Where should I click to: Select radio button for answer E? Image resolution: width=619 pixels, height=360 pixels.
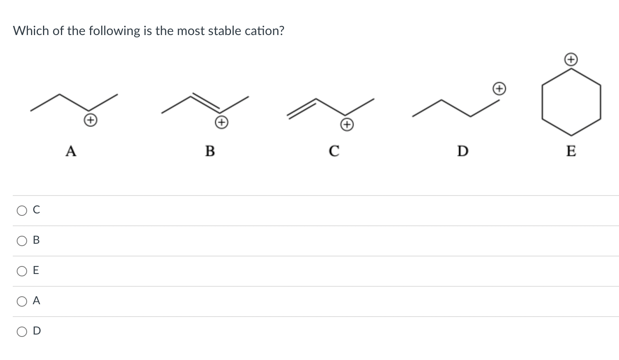[22, 271]
